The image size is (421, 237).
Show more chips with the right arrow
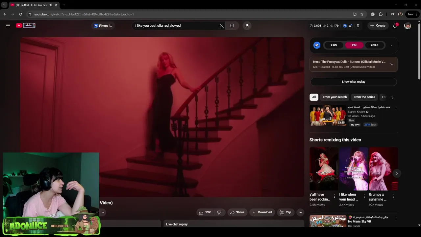tap(392, 97)
